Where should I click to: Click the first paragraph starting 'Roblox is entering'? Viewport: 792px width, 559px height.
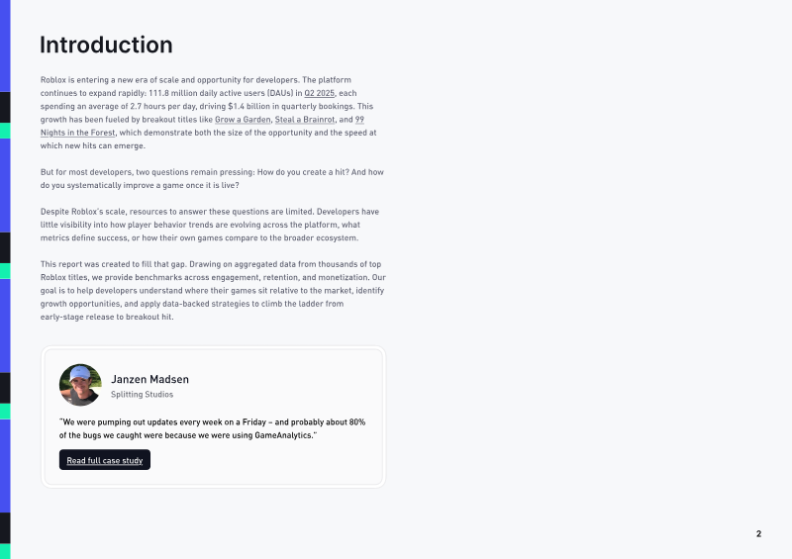coord(208,113)
